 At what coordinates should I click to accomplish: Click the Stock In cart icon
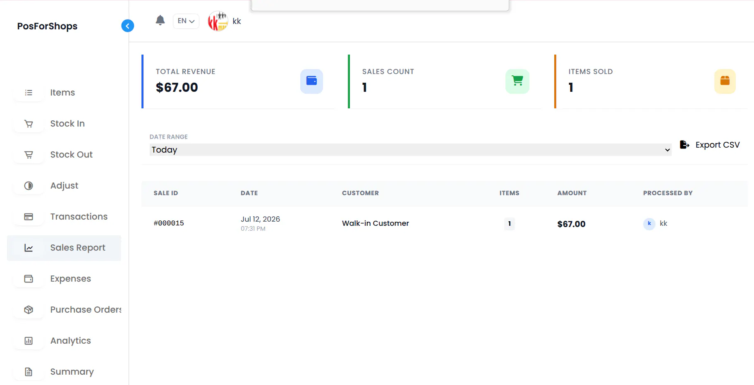pyautogui.click(x=29, y=124)
